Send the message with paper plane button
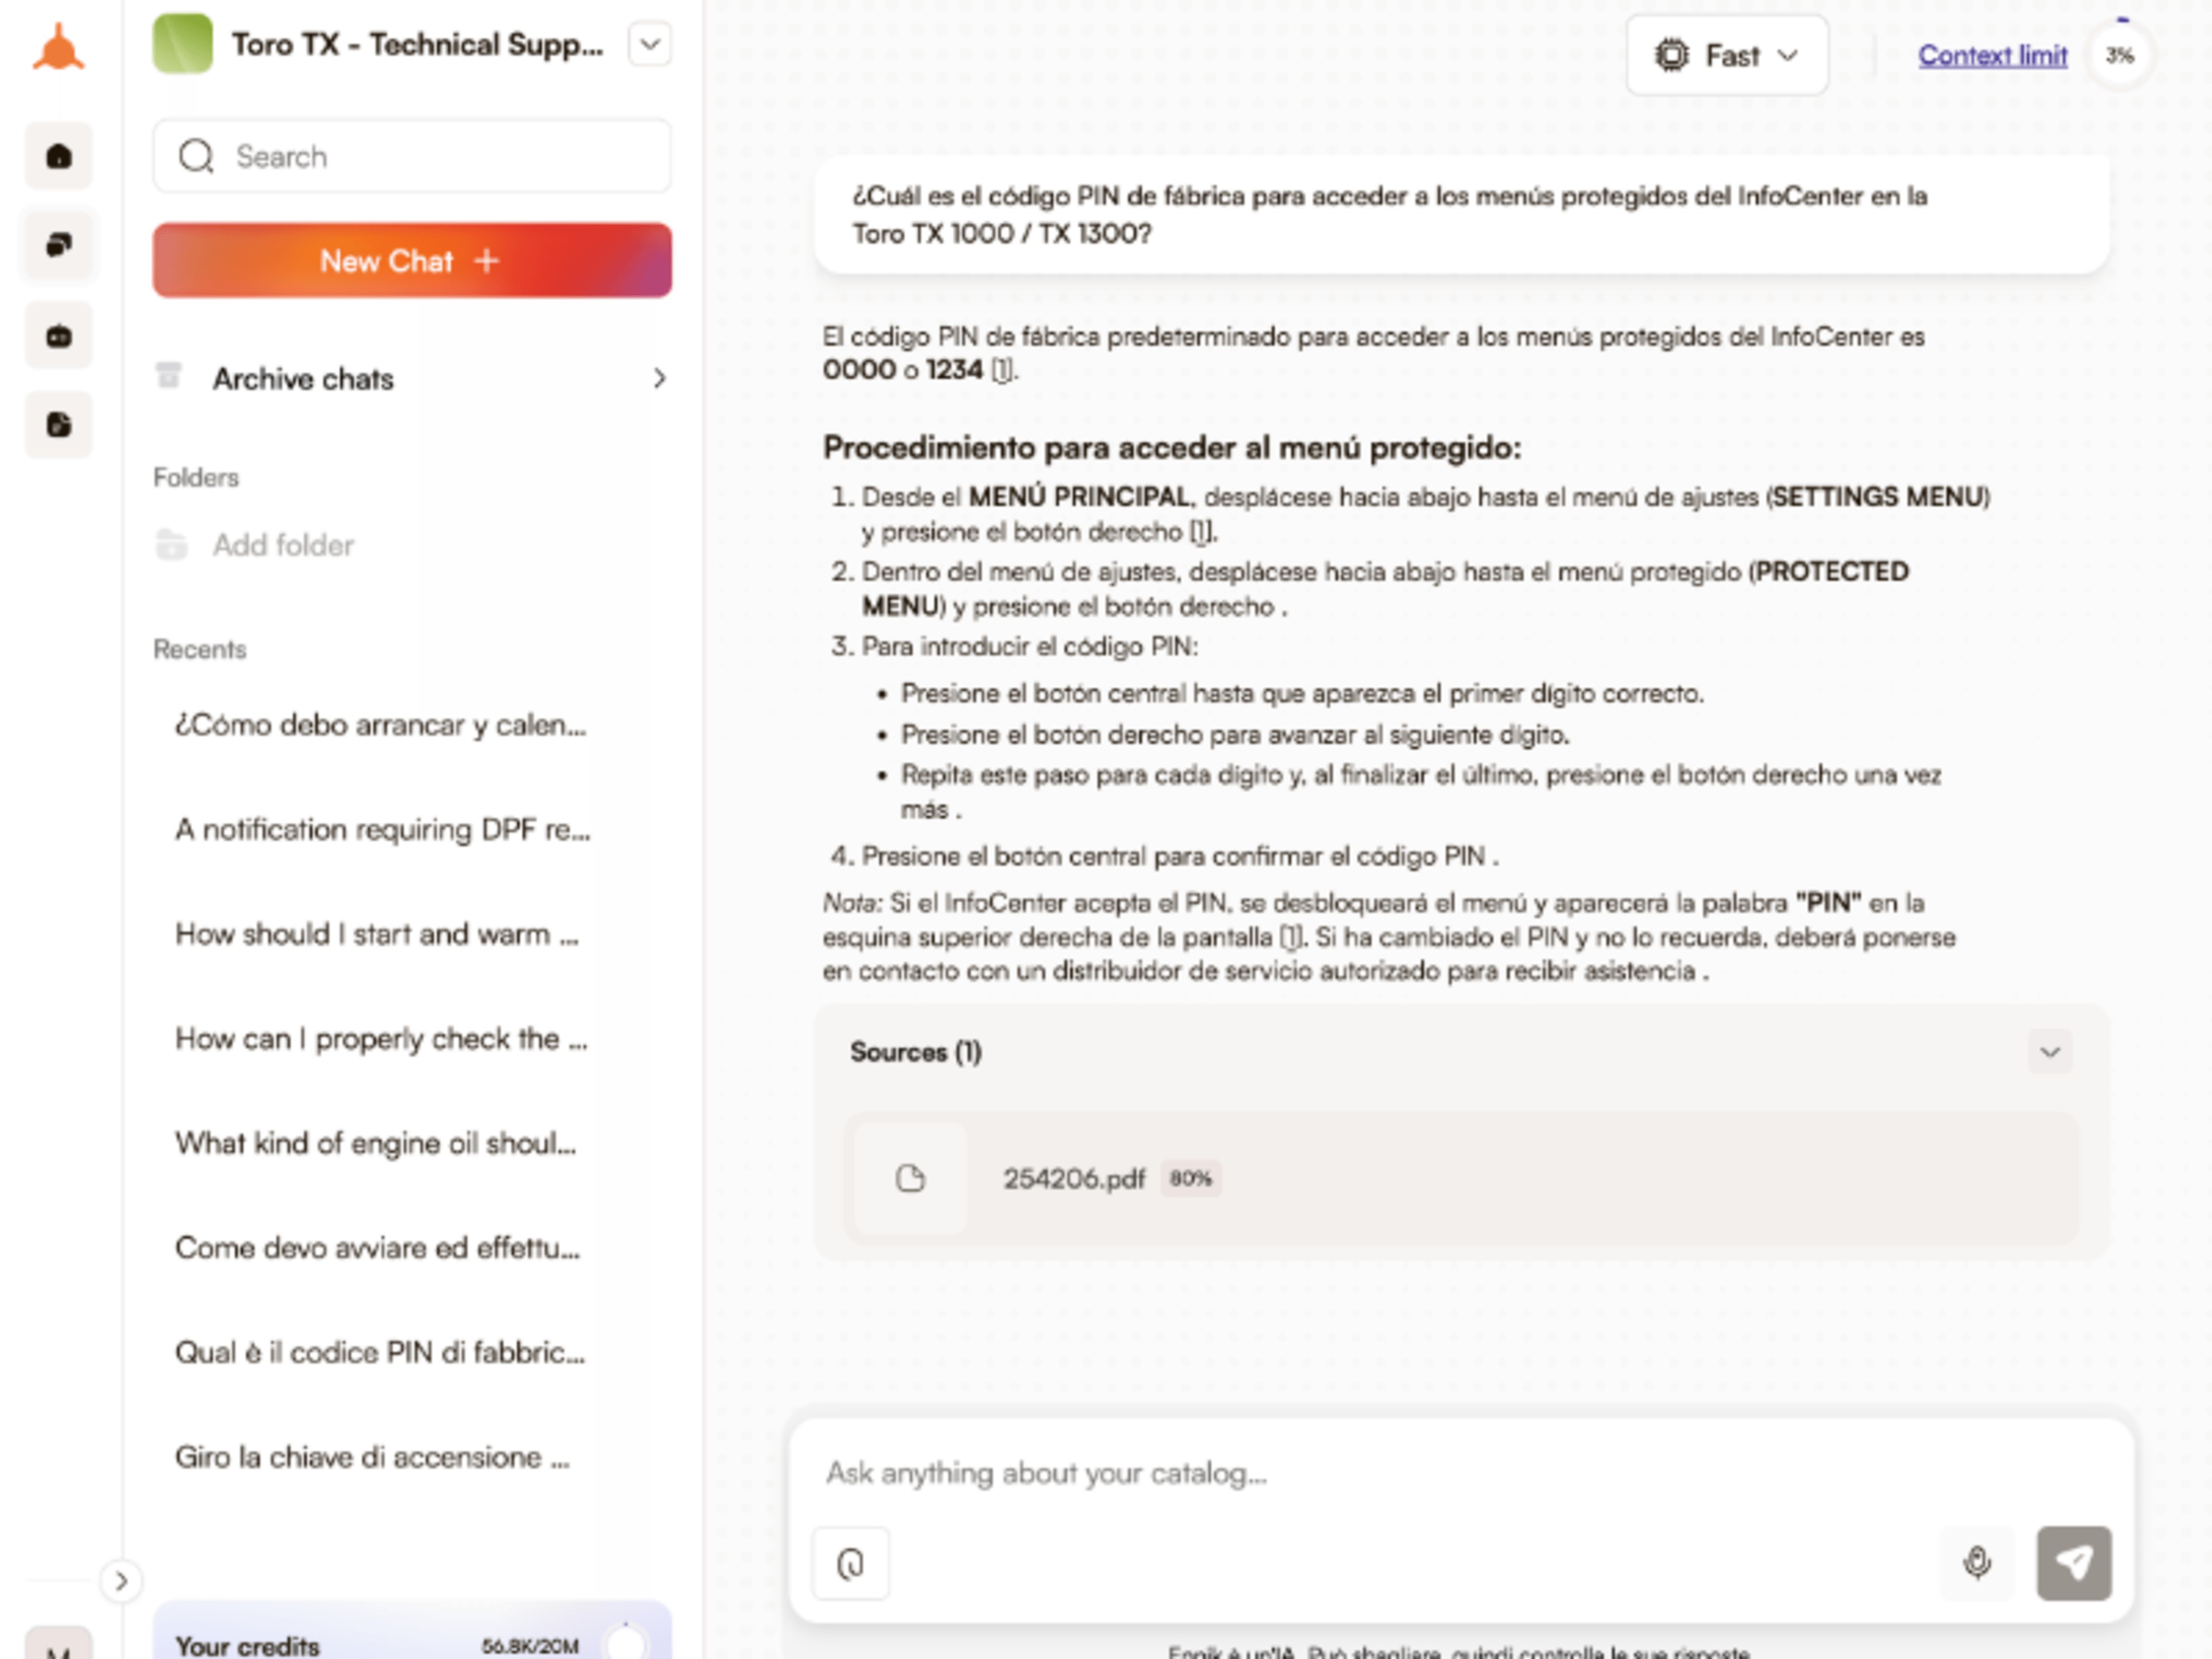The image size is (2212, 1659). point(2074,1563)
